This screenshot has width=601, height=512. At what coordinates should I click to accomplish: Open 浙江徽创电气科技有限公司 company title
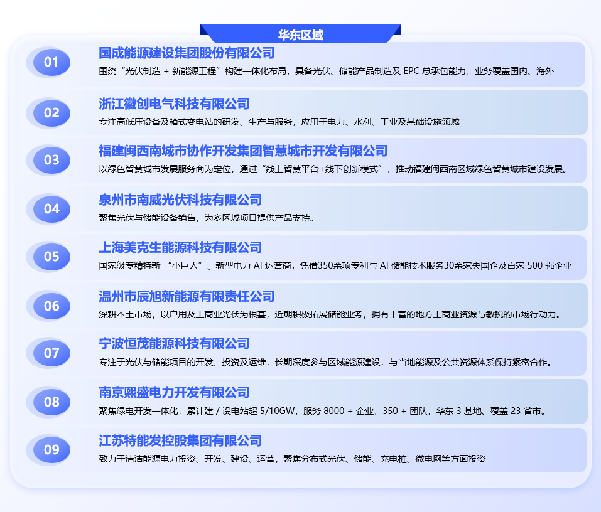174,104
